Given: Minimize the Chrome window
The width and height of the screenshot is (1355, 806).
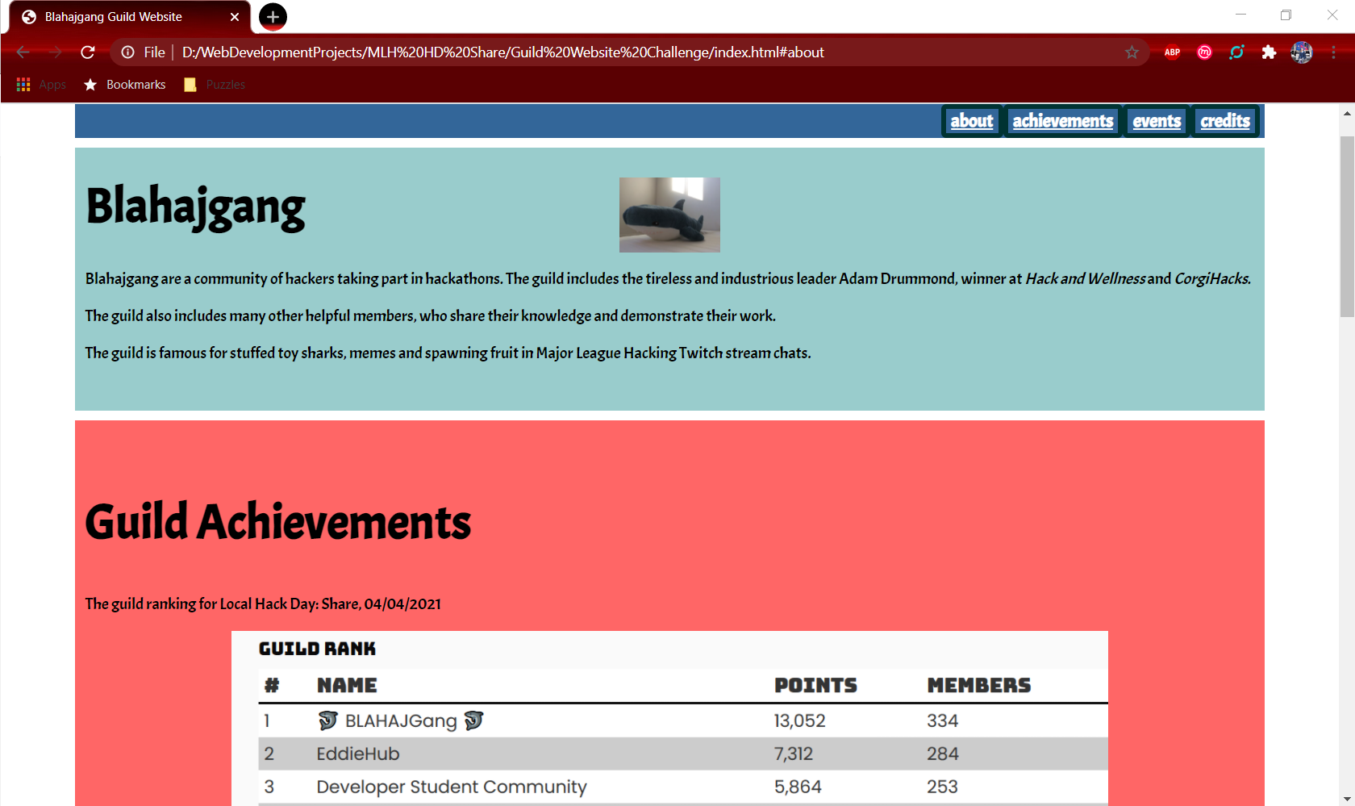Looking at the screenshot, I should pos(1240,15).
